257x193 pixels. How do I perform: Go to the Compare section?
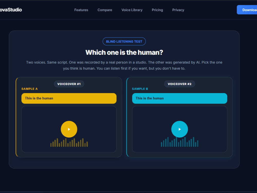pos(105,10)
